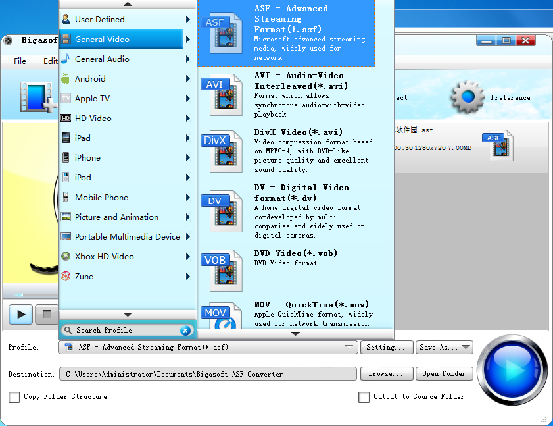Expand the HD Video submenu arrow
Screen dimensions: 553x426
tap(188, 118)
